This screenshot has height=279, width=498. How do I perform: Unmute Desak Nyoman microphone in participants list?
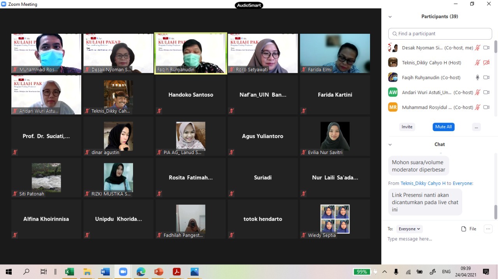(x=477, y=48)
